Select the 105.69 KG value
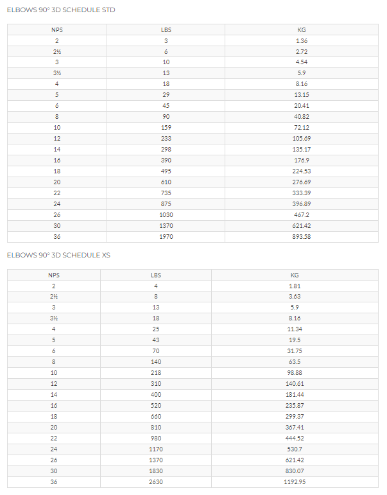387x495 pixels. pos(302,139)
